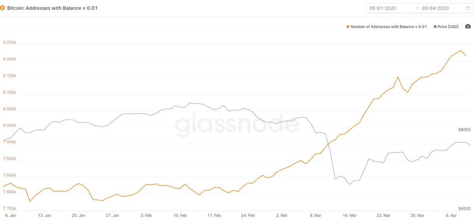Edit the end date 09-04-2020 field
475x223 pixels.
coord(435,8)
